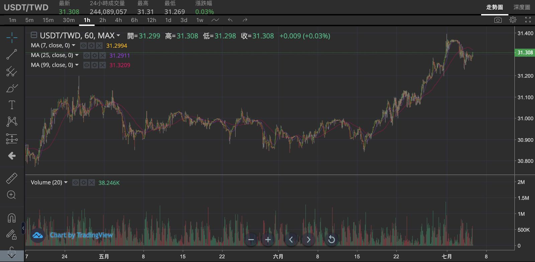
Task: Open MA 7 indicator settings gear
Action: coord(91,45)
